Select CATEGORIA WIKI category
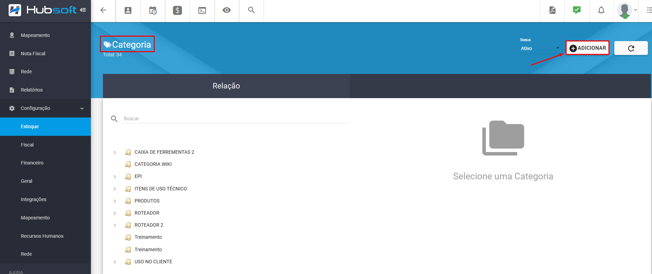The height and width of the screenshot is (274, 652). [x=153, y=164]
